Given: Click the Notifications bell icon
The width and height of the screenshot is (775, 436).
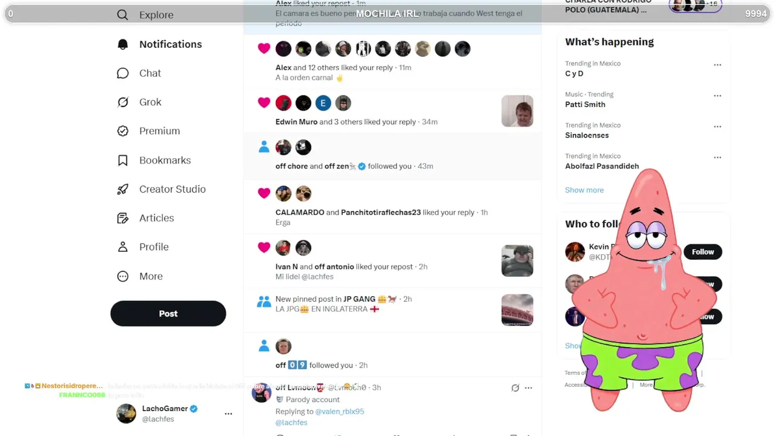Looking at the screenshot, I should coord(123,44).
